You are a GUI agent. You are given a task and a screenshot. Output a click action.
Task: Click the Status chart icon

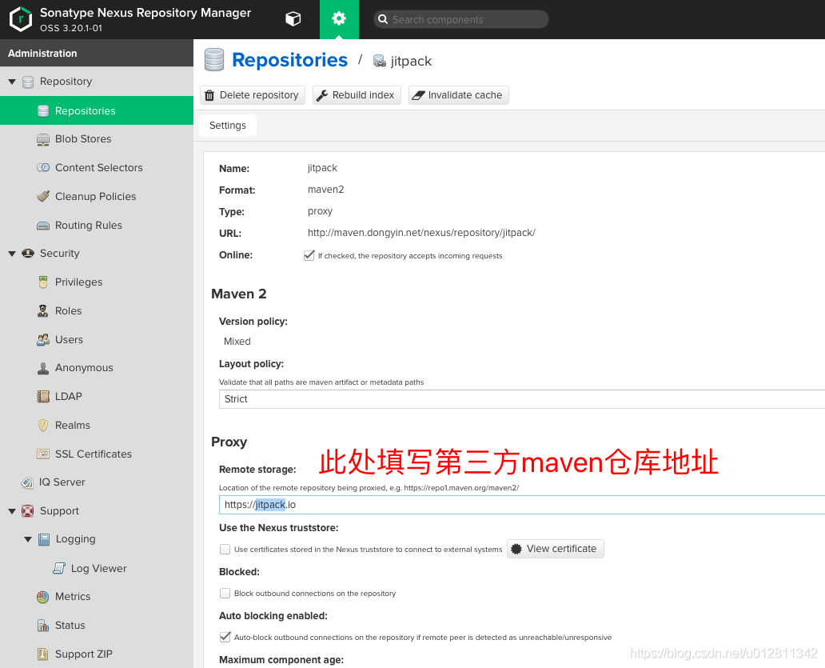tap(43, 626)
